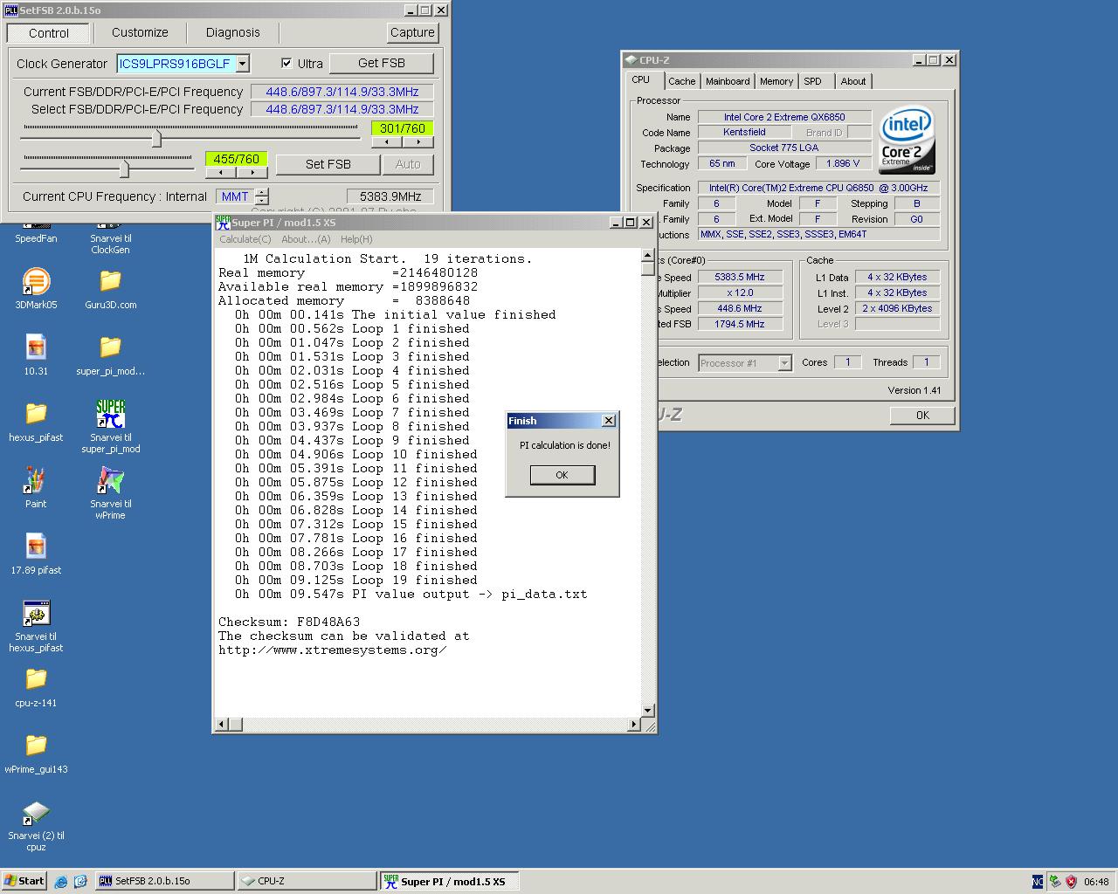Open the Calculate(C) menu in Super PI
1118x894 pixels.
click(245, 239)
